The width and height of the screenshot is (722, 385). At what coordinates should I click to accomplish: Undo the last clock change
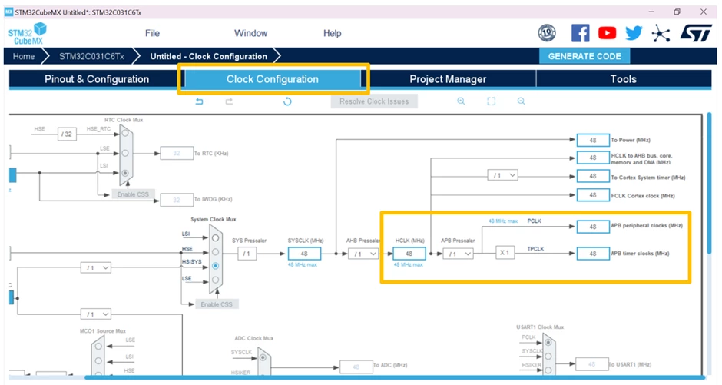200,101
